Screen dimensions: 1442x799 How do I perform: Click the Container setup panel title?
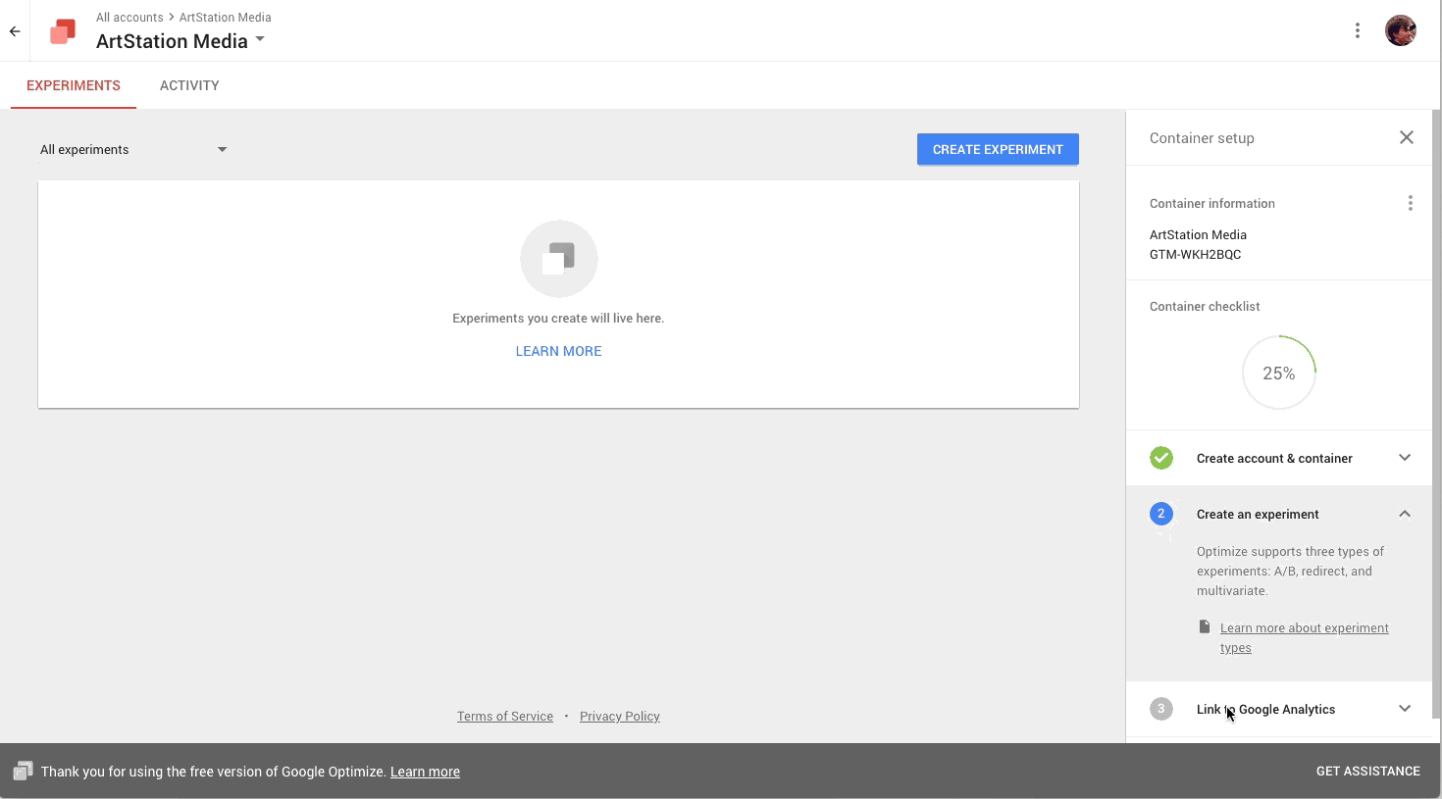(1202, 138)
